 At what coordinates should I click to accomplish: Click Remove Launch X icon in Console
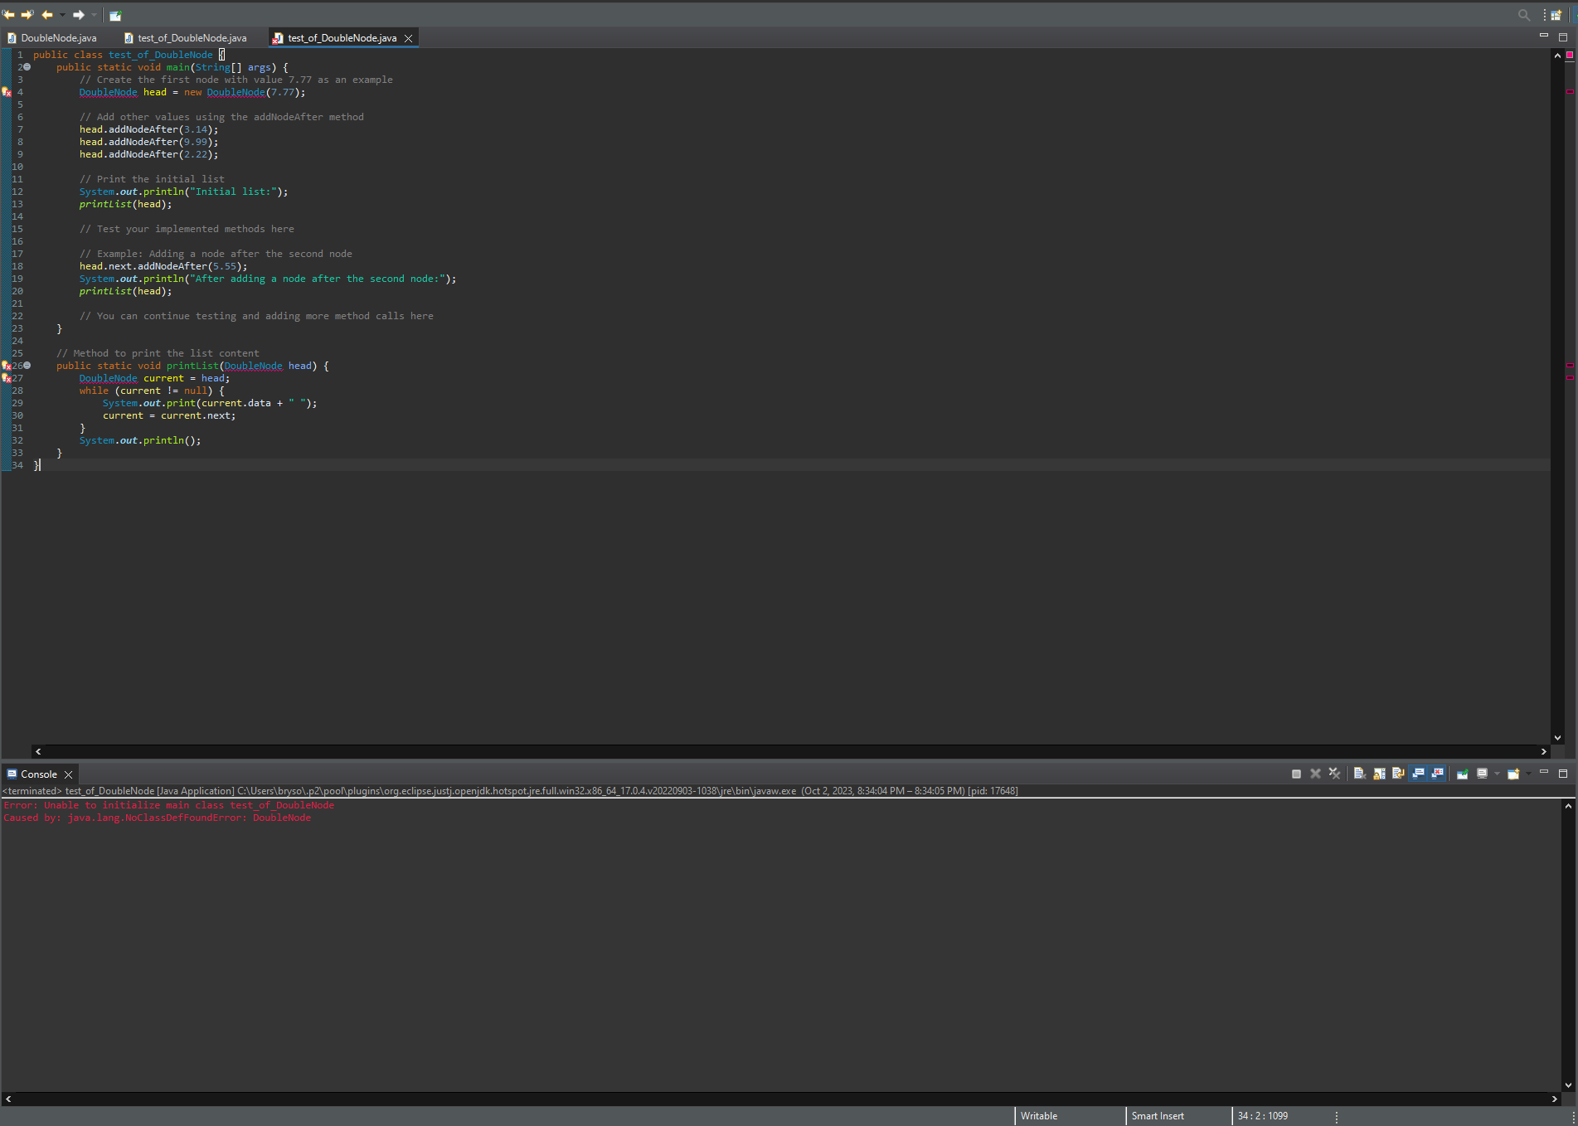pyautogui.click(x=1315, y=774)
